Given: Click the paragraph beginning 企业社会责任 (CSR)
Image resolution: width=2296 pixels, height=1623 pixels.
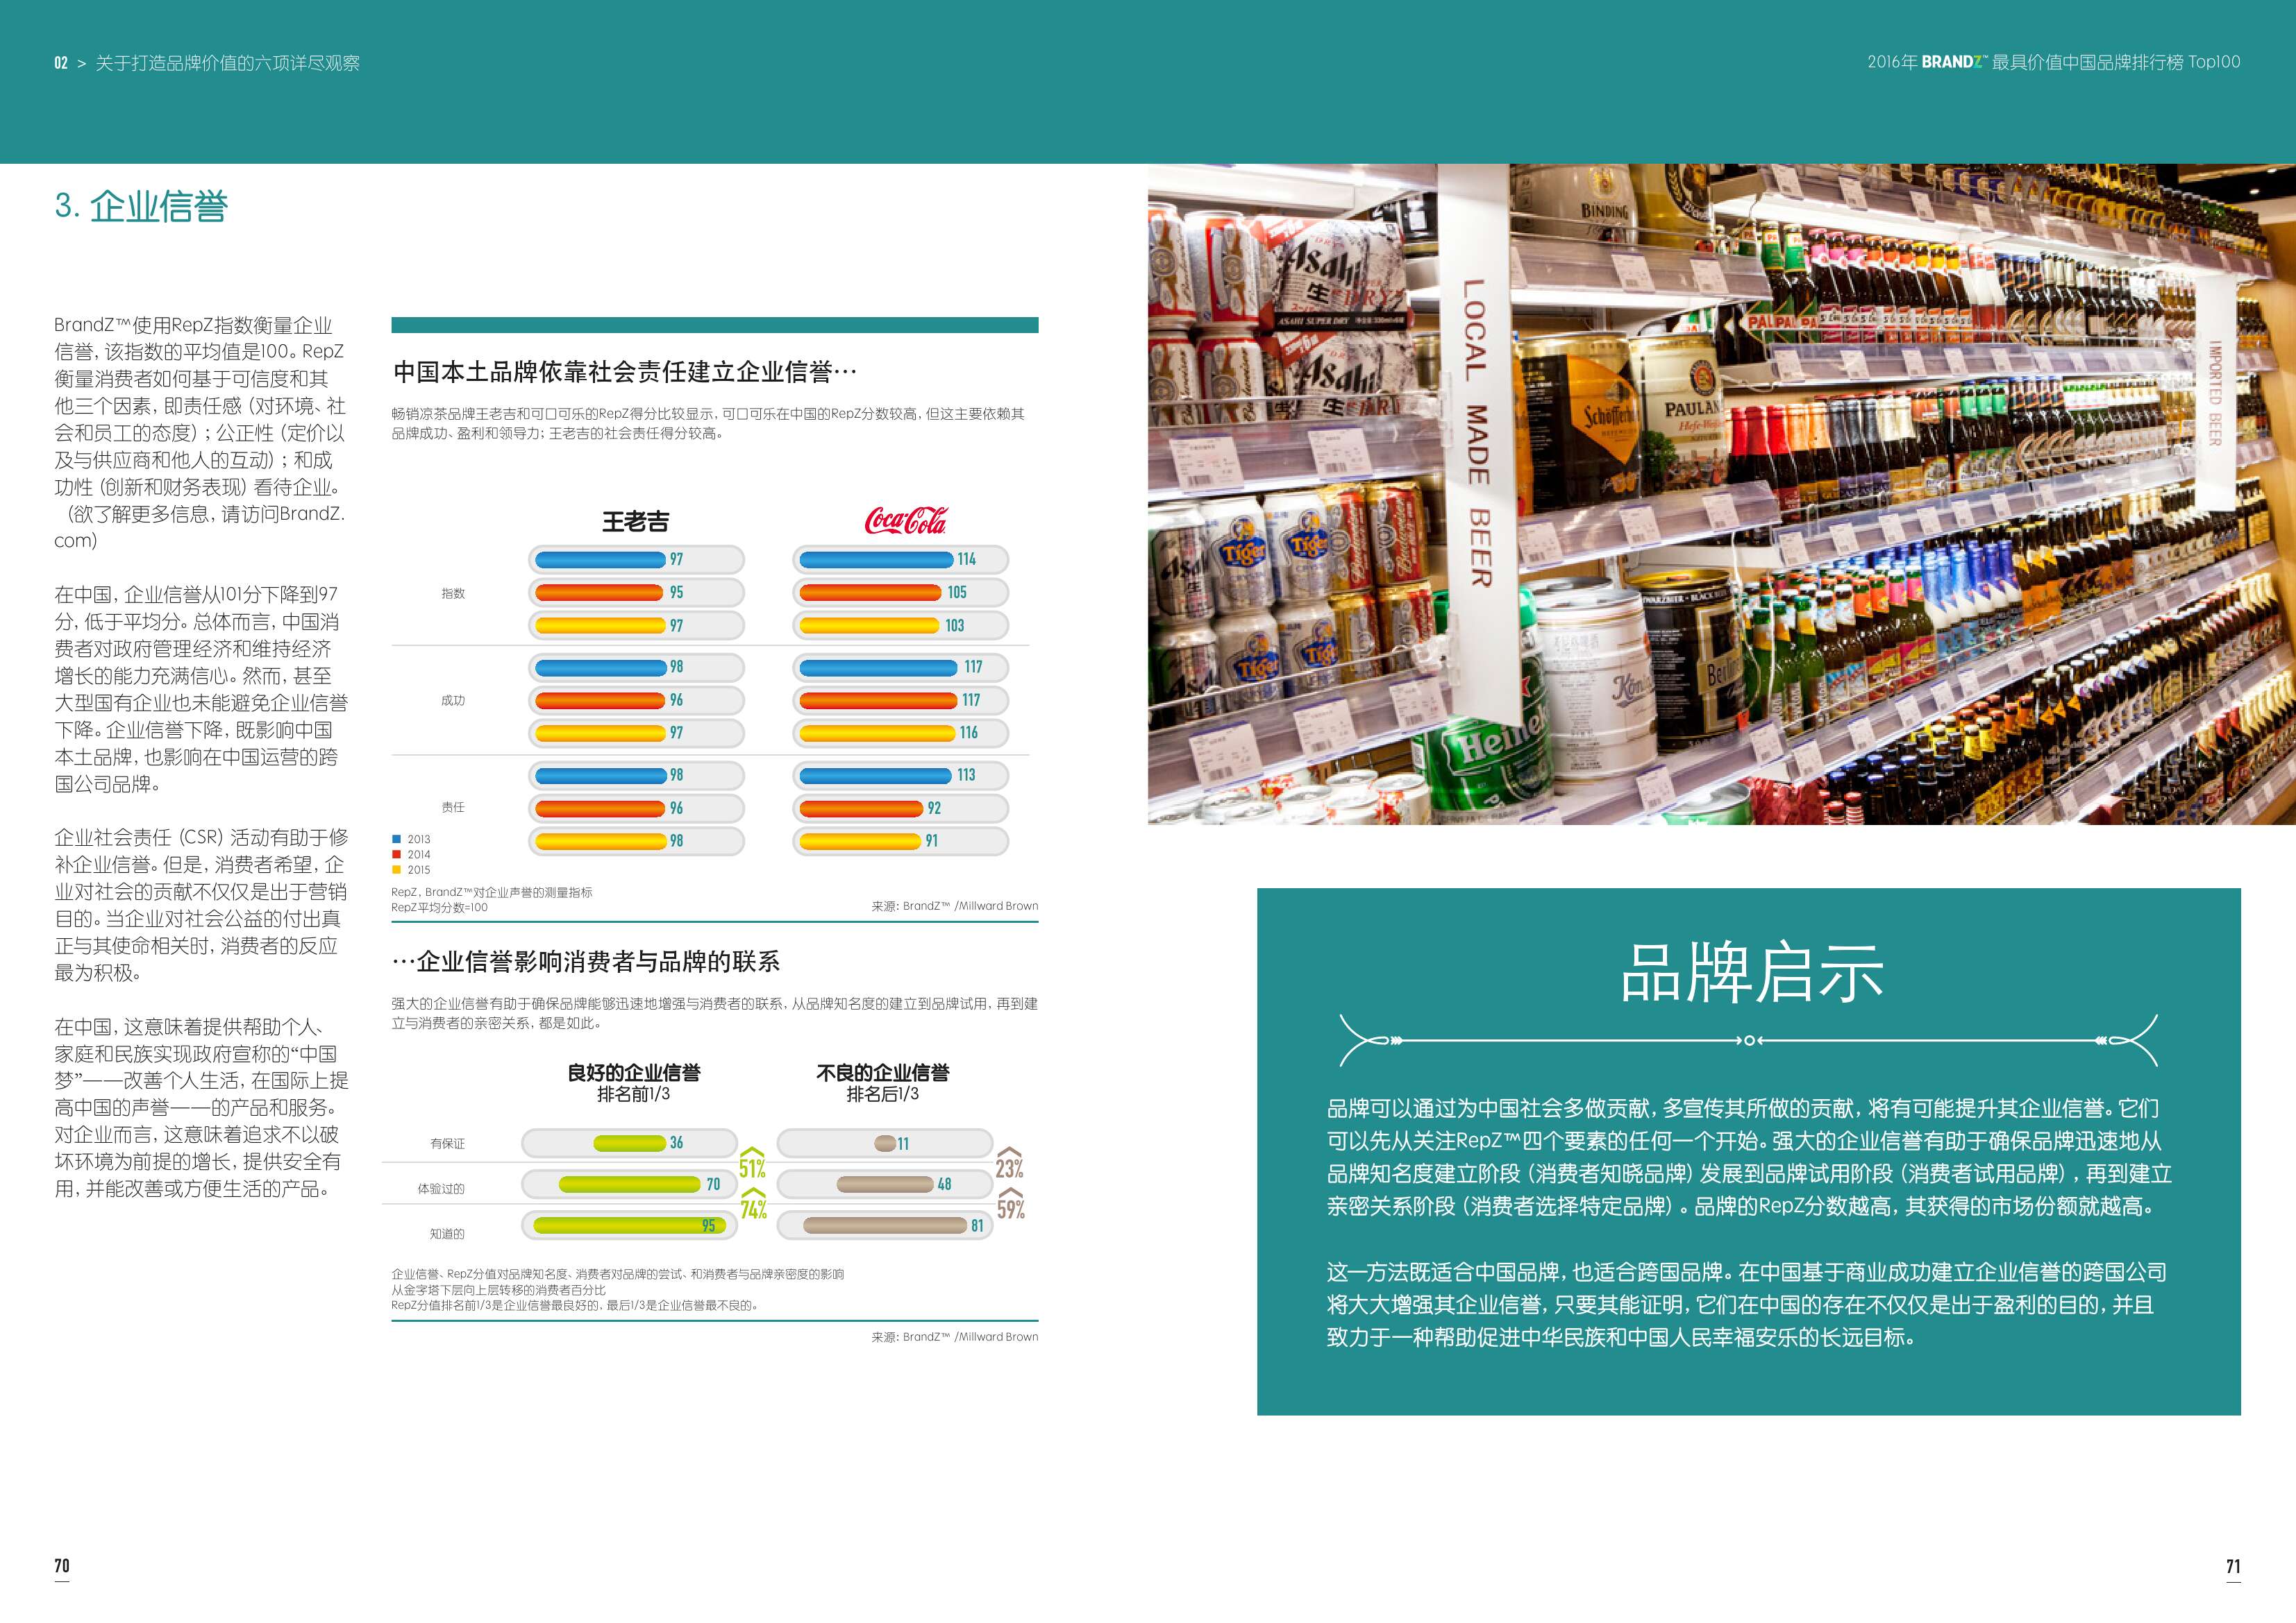Looking at the screenshot, I should [201, 906].
